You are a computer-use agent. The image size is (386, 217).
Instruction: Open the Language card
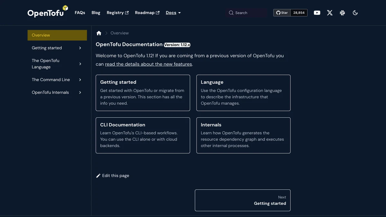tap(244, 93)
